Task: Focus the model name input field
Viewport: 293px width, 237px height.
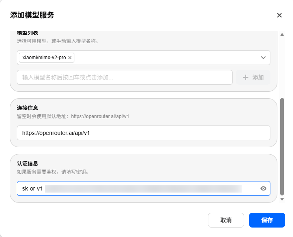Action: tap(125, 77)
